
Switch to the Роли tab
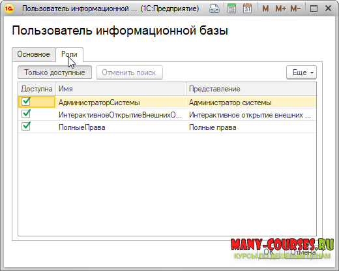coord(69,54)
